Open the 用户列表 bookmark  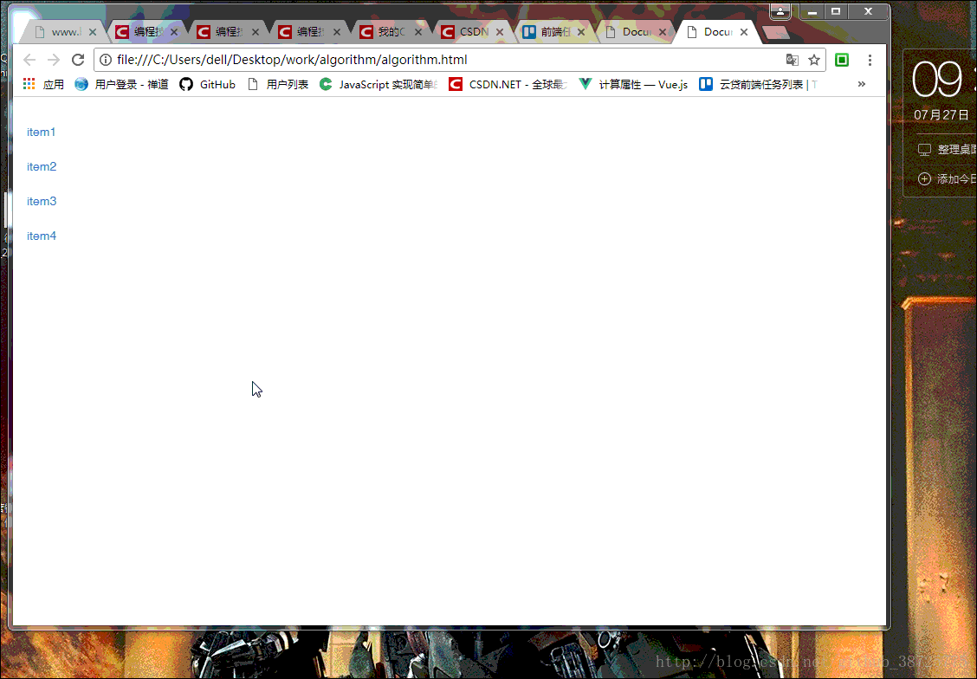[278, 84]
